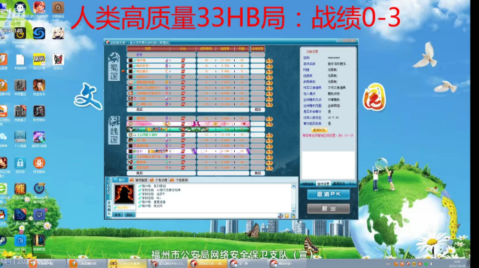Image resolution: width=479 pixels, height=268 pixels.
Task: Open the blue padlock desktop icon
Action: [20, 163]
